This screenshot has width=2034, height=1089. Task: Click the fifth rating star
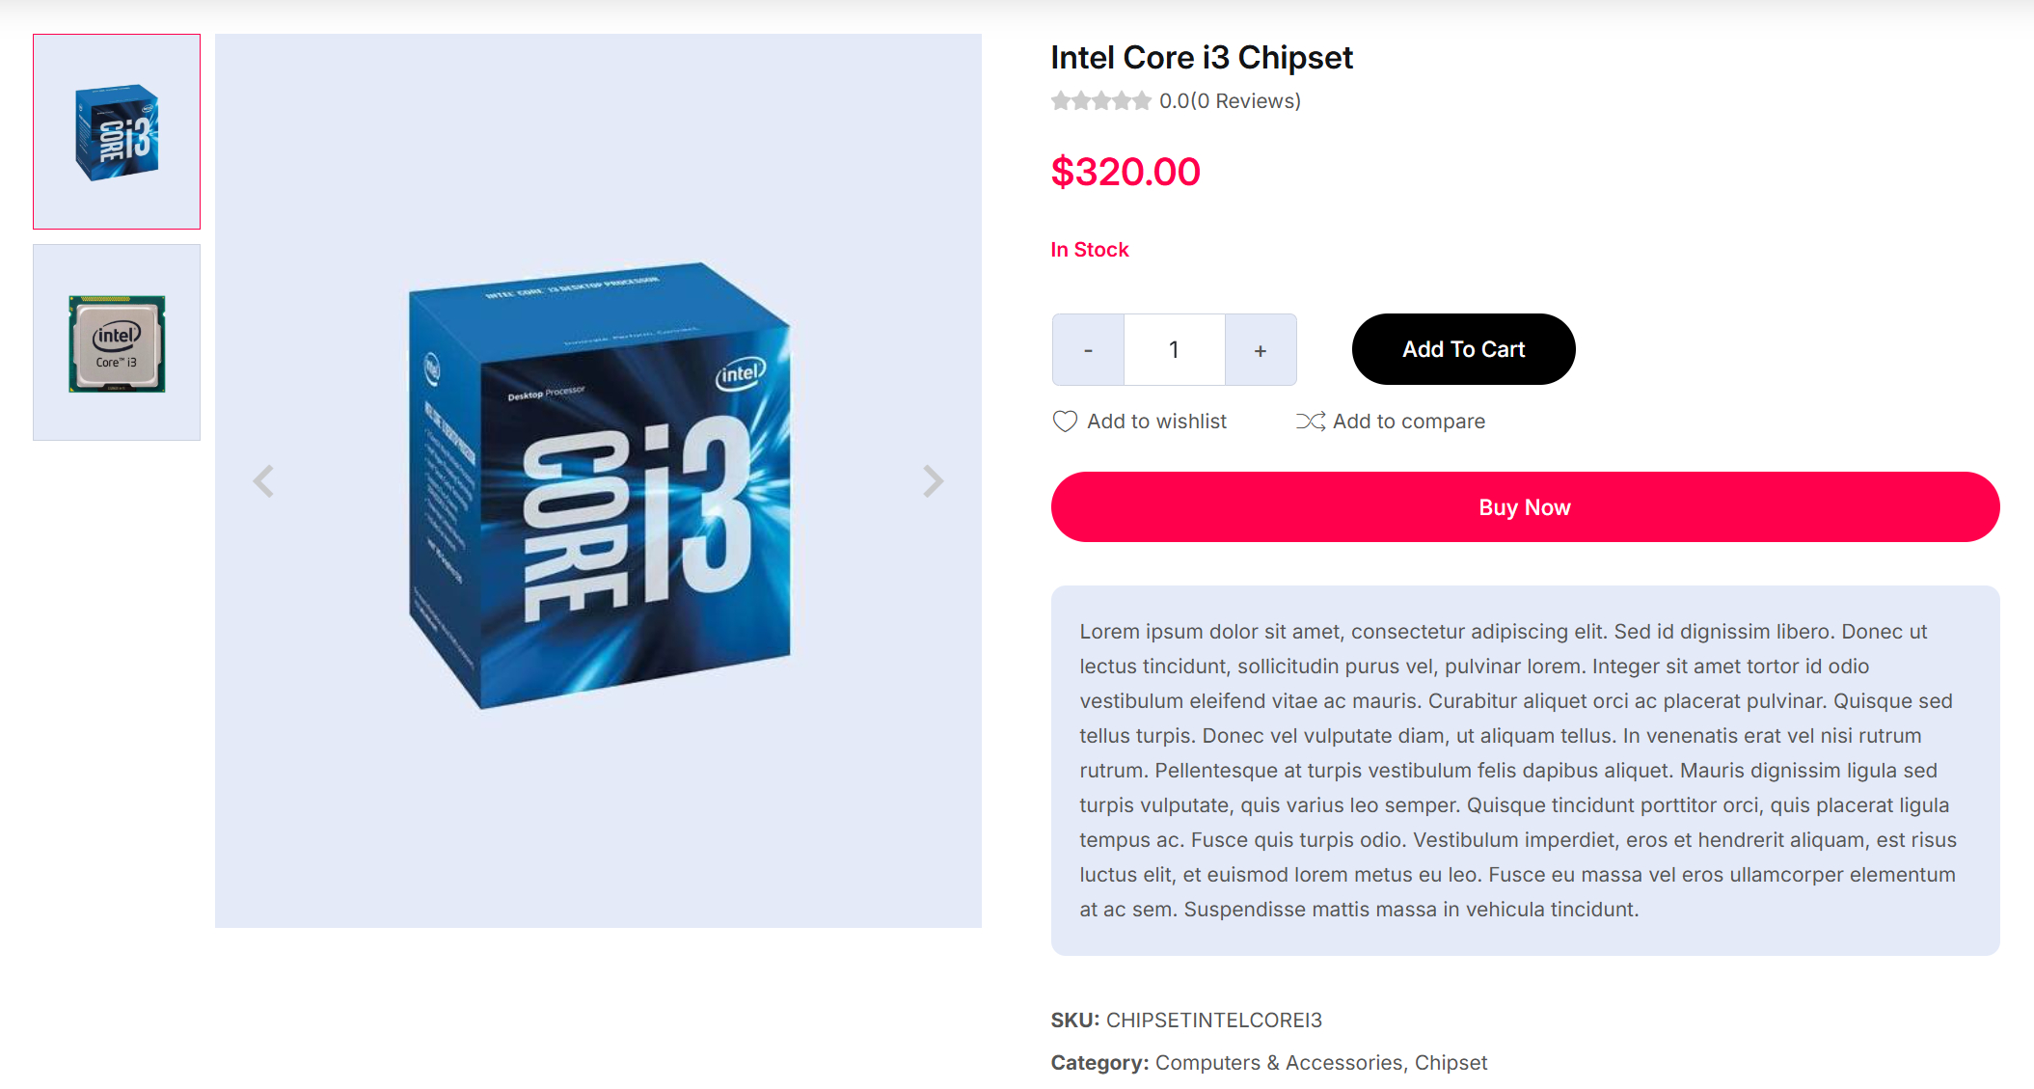coord(1142,100)
